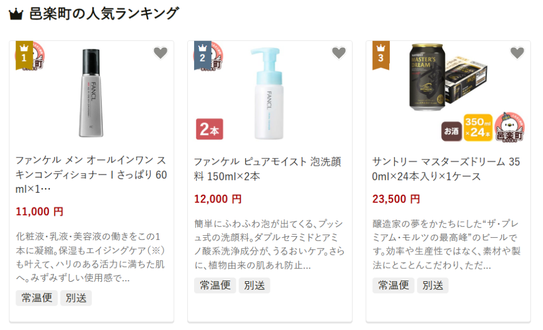Click the crown icon beside ranking heading

(16, 14)
